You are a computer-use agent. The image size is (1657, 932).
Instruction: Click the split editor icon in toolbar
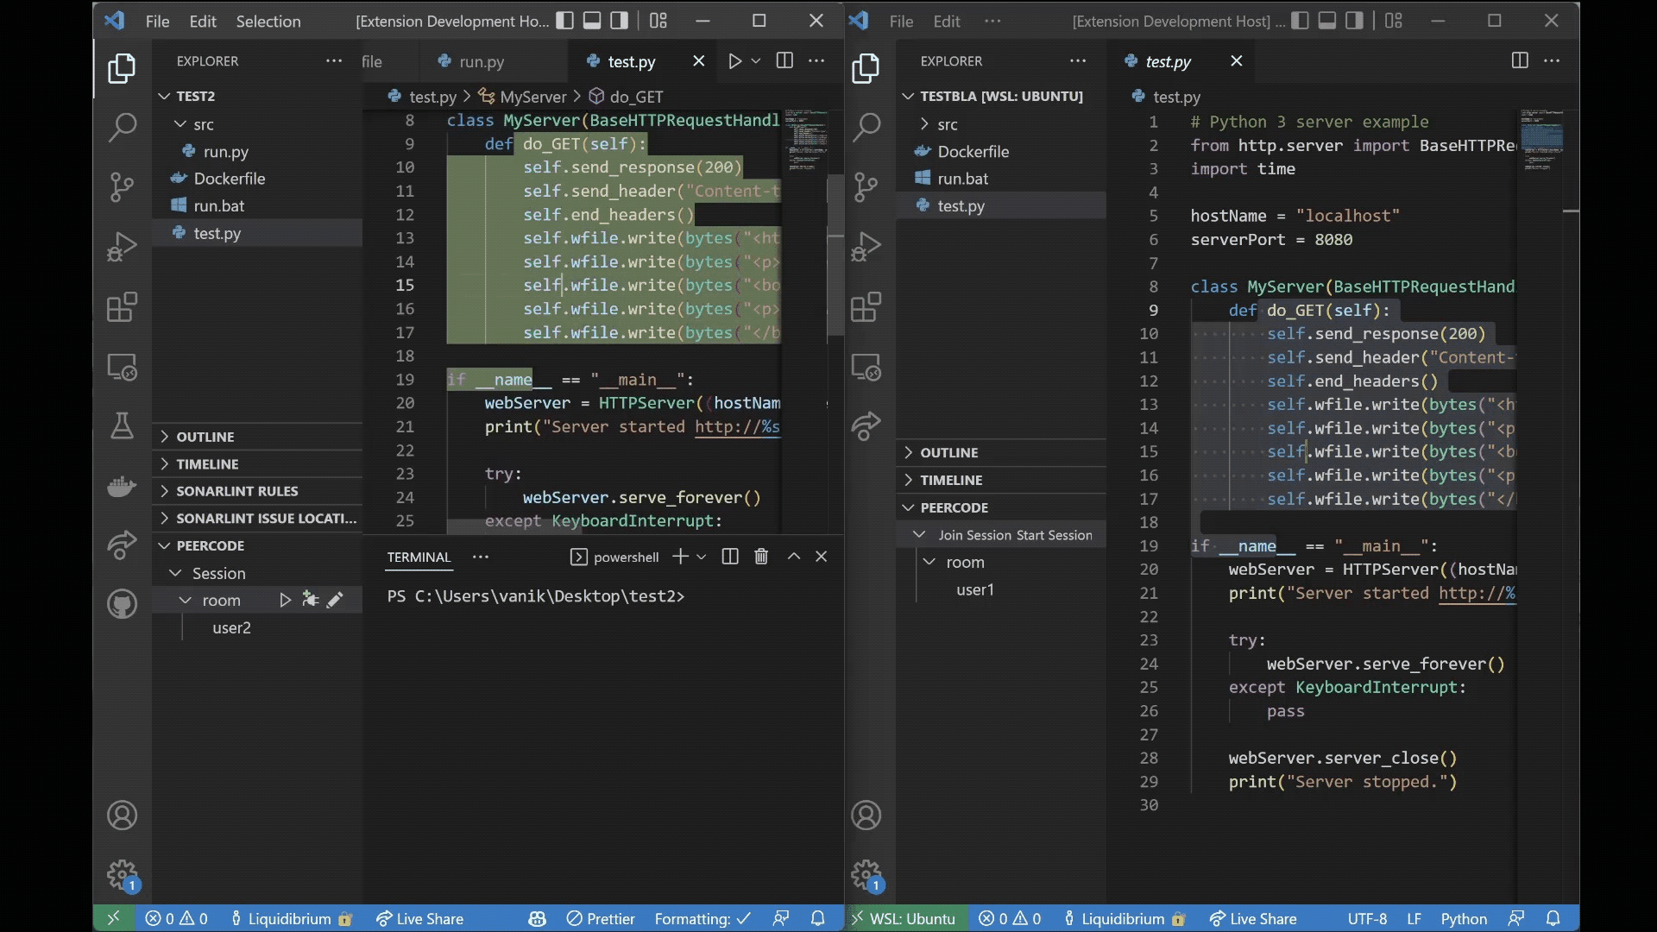pos(785,63)
